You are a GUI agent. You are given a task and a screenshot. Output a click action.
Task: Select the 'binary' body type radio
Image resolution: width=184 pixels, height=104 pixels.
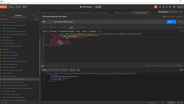point(82,31)
